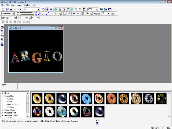
Task: Pick the white marble torus preset
Action: 49,111
